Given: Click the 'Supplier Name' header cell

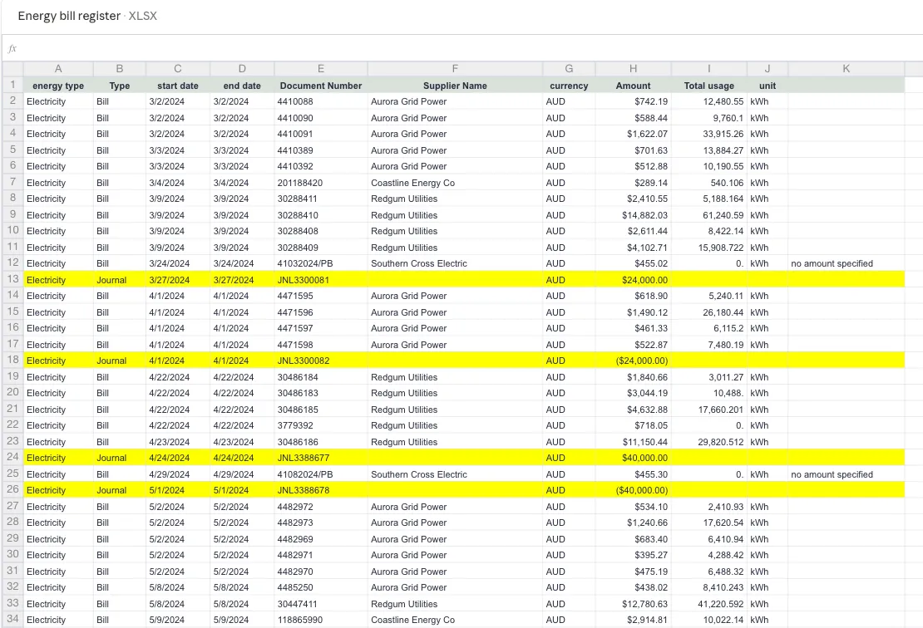Looking at the screenshot, I should click(x=455, y=86).
